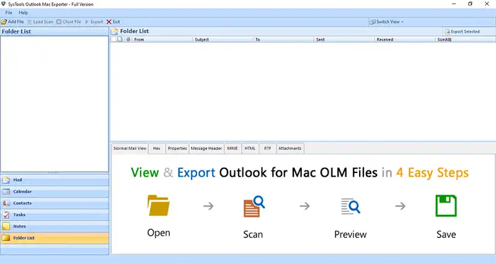The height and width of the screenshot is (264, 496).
Task: Select Notes in the navigation pane
Action: click(55, 226)
